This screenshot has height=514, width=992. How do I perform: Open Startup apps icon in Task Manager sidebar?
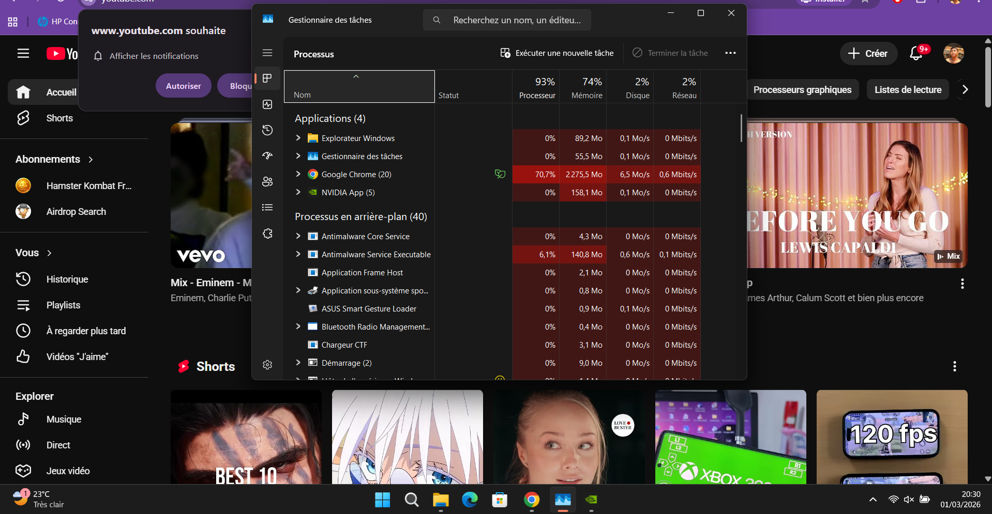pyautogui.click(x=267, y=156)
